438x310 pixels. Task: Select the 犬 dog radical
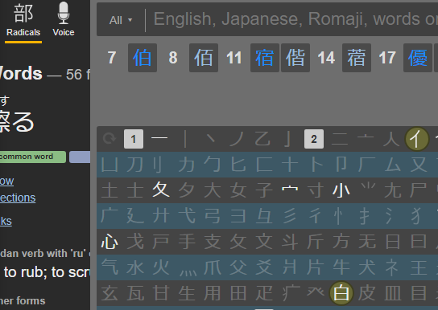[367, 267]
